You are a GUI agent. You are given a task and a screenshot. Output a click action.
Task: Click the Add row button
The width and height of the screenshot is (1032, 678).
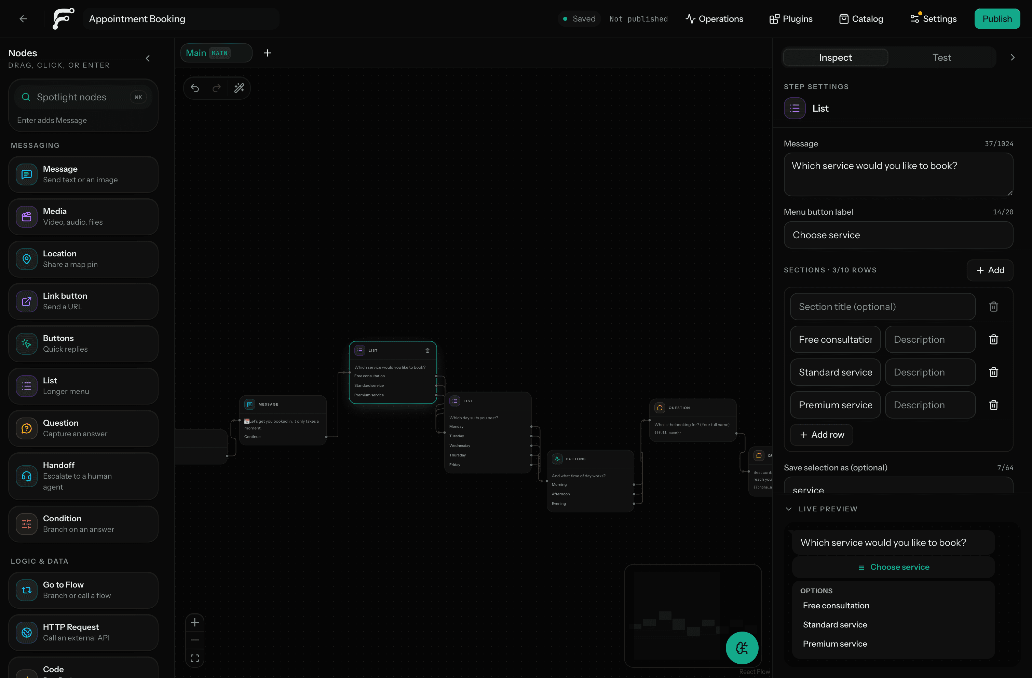pyautogui.click(x=821, y=435)
